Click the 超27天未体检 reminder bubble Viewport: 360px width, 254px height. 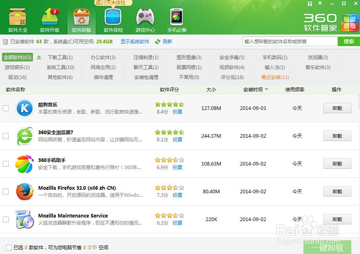113,3
